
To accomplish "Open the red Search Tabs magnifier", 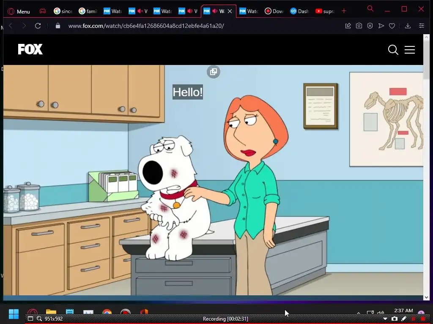I will point(370,8).
